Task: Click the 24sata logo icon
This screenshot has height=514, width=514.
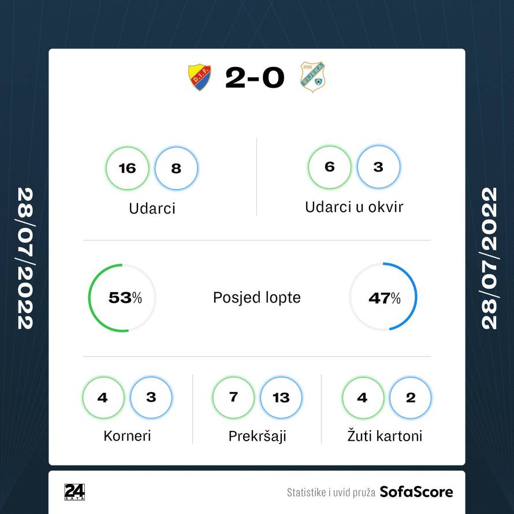Action: [x=75, y=491]
